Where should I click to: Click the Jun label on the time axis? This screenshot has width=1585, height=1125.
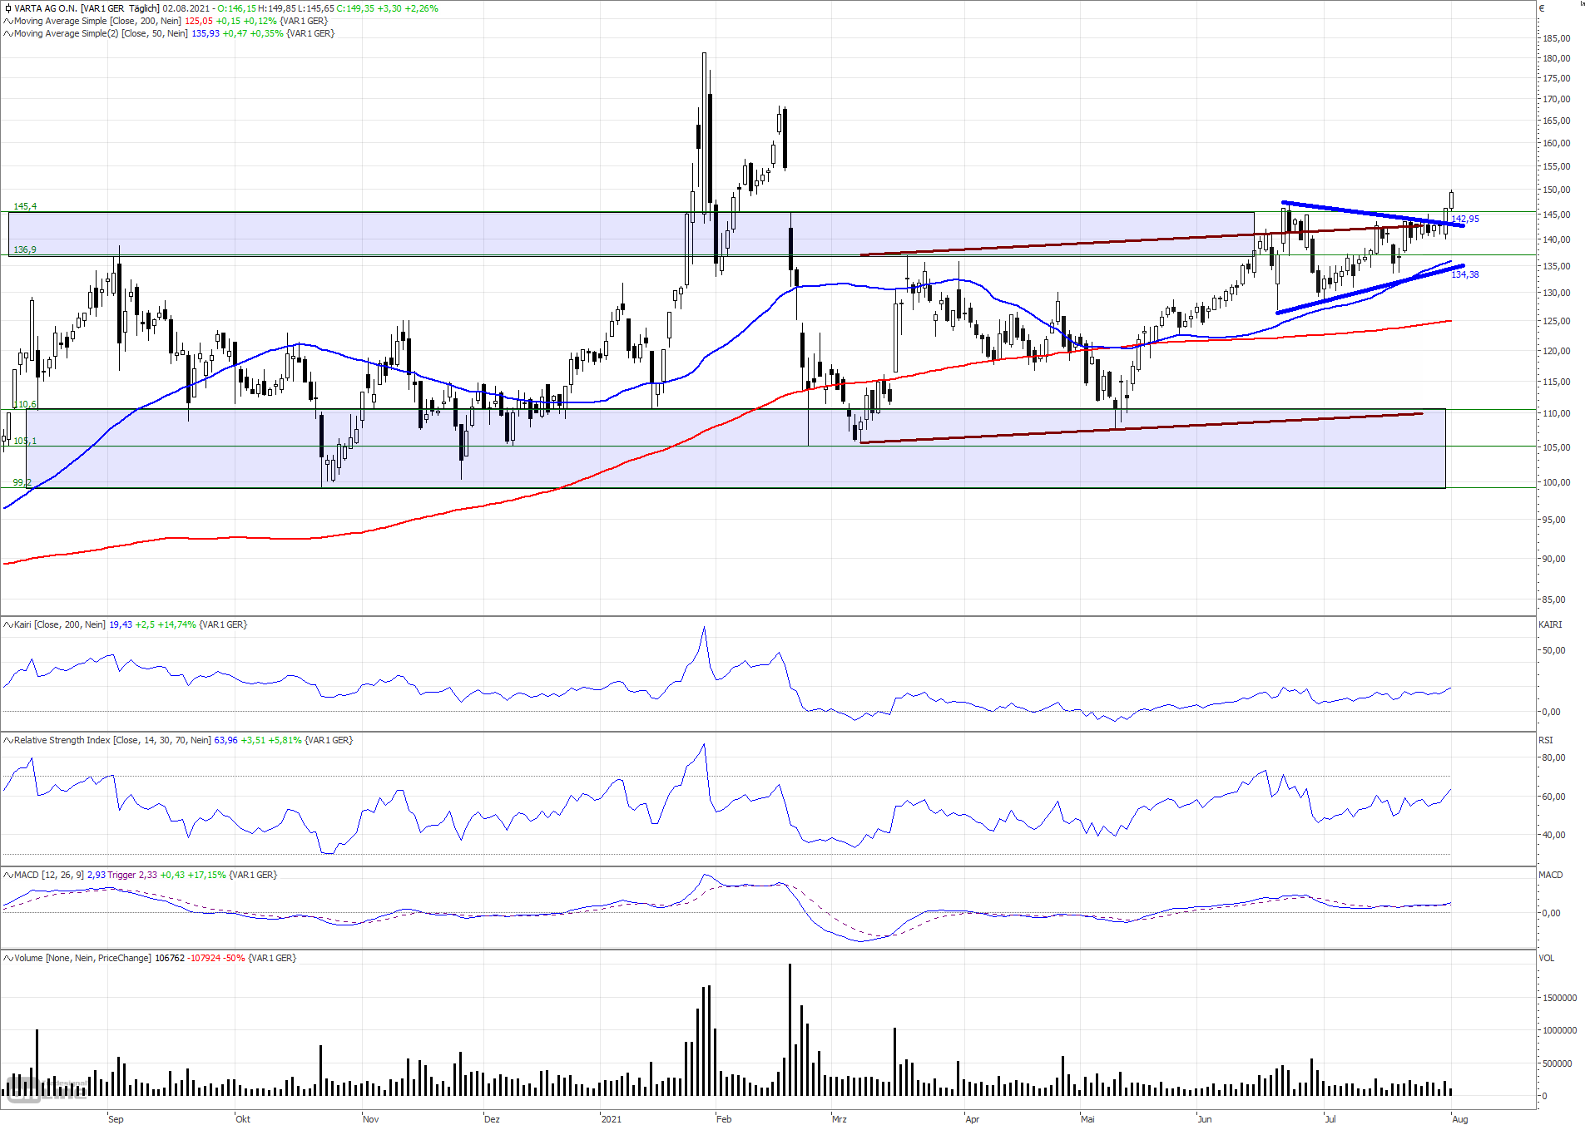1206,1119
